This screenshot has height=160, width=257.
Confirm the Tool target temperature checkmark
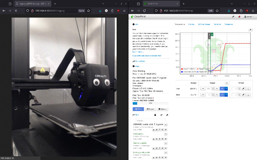pos(222,89)
